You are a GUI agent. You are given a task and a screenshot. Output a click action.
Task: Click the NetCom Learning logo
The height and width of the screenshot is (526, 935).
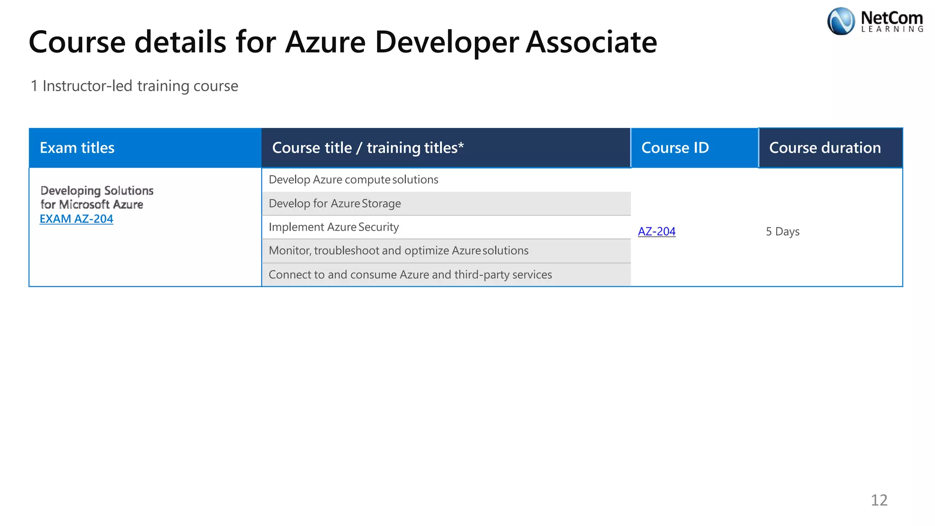[875, 21]
